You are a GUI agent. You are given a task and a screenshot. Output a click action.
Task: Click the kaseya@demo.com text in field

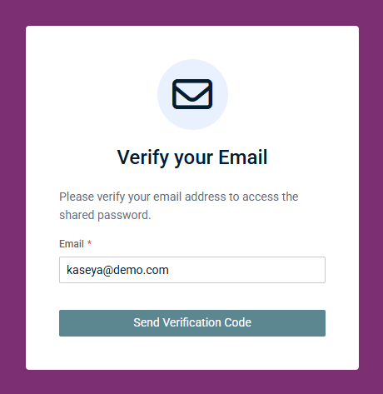click(x=117, y=270)
